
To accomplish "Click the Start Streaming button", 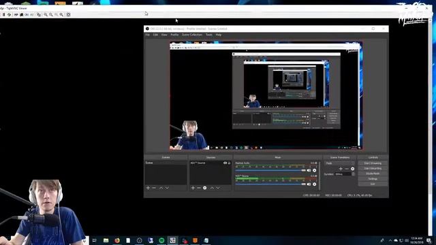I will [373, 163].
